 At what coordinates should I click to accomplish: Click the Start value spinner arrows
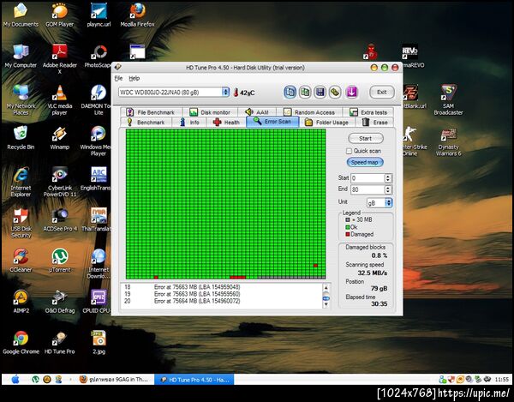pyautogui.click(x=388, y=178)
